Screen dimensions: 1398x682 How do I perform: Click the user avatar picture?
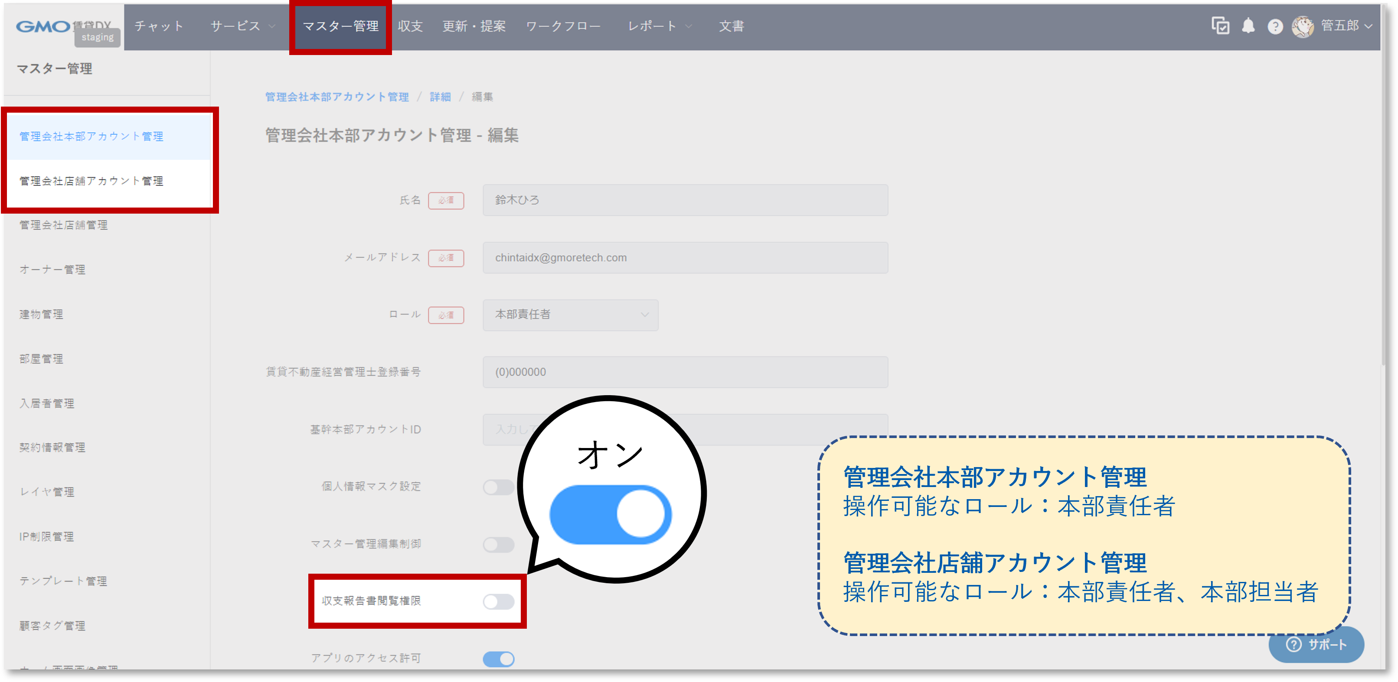(1303, 26)
